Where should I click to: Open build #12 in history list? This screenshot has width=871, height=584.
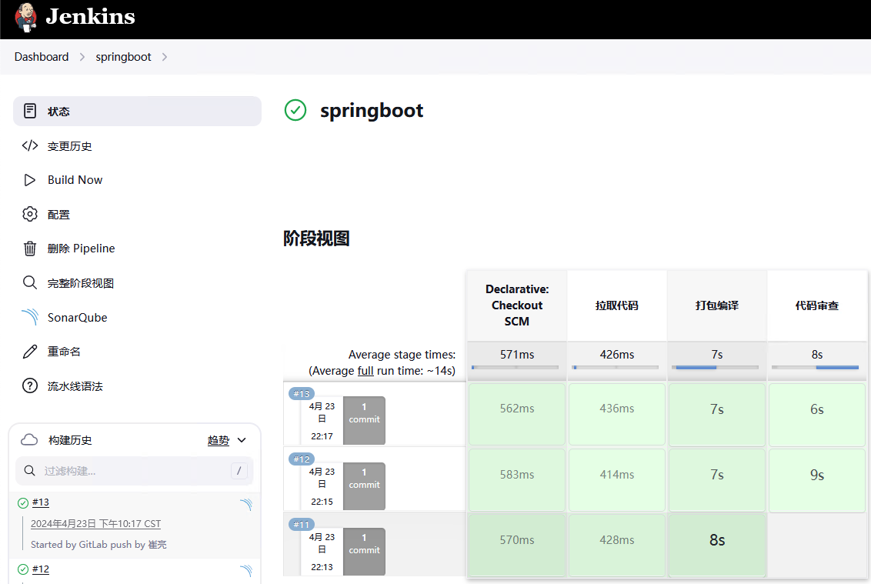point(41,569)
